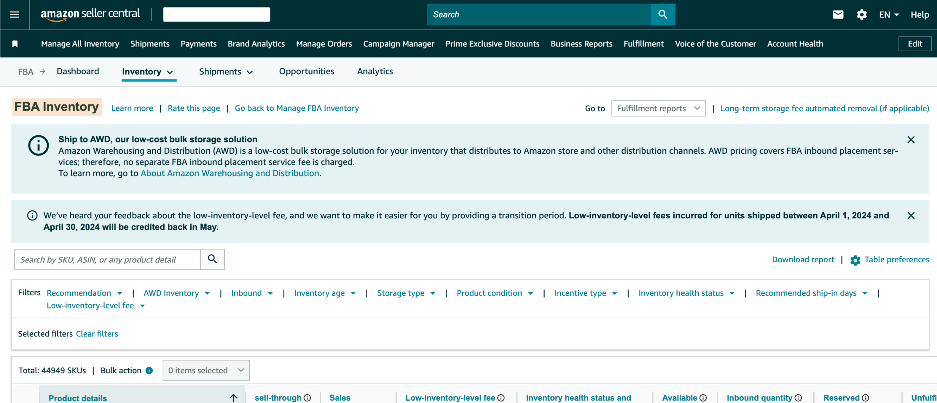Expand the Storage type filter
Screen dimensions: 937x403
coord(406,293)
